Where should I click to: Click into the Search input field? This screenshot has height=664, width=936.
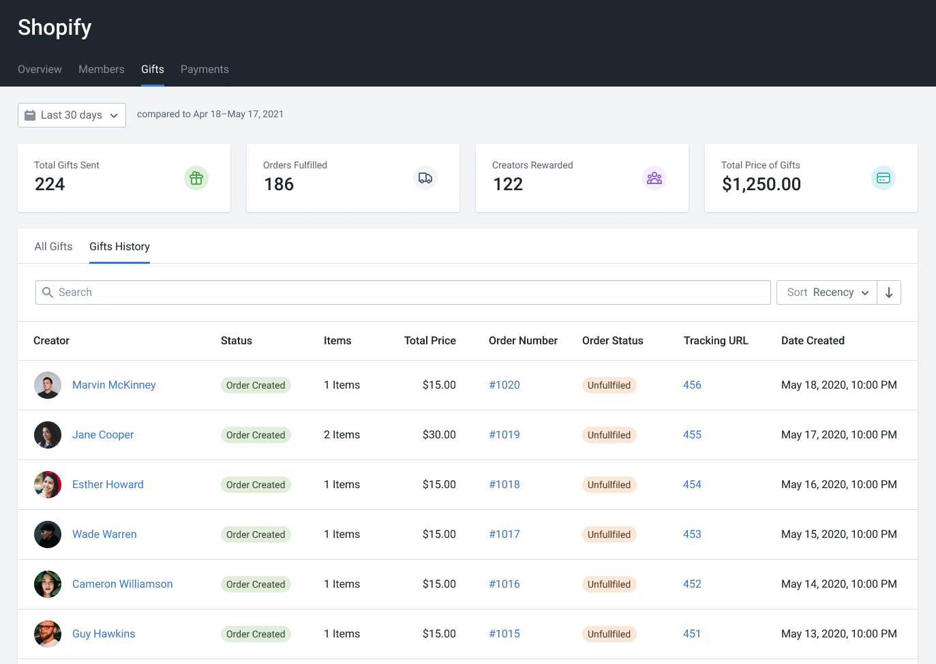409,292
